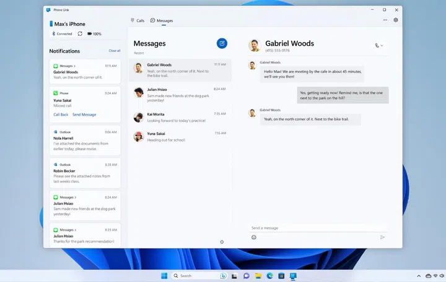Open File Explorer from the taskbar
This screenshot has height=282, width=446.
coord(258,276)
